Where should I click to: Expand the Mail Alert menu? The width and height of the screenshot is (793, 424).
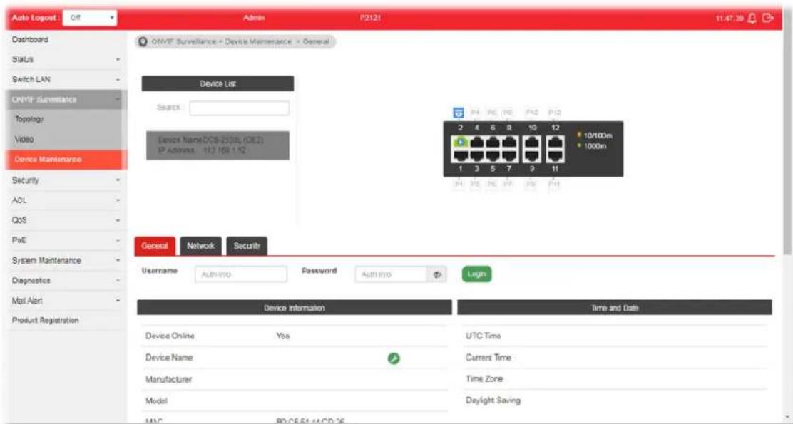pyautogui.click(x=66, y=301)
